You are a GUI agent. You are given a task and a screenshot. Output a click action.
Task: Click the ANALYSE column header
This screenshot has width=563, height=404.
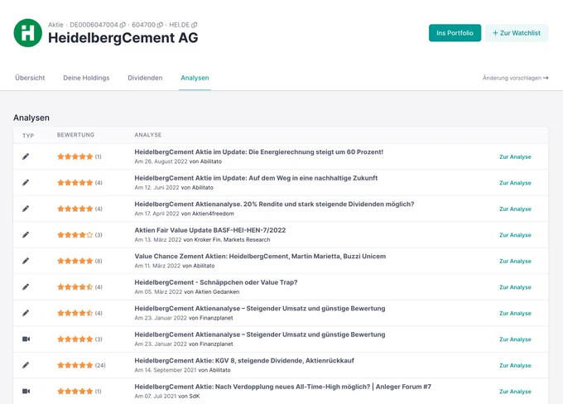tap(148, 135)
